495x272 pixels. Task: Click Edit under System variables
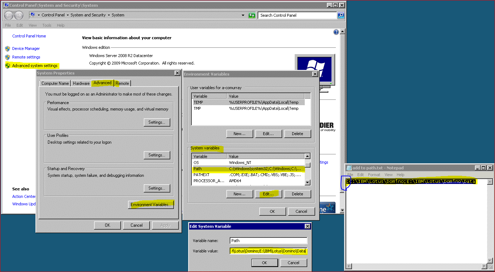tap(269, 194)
